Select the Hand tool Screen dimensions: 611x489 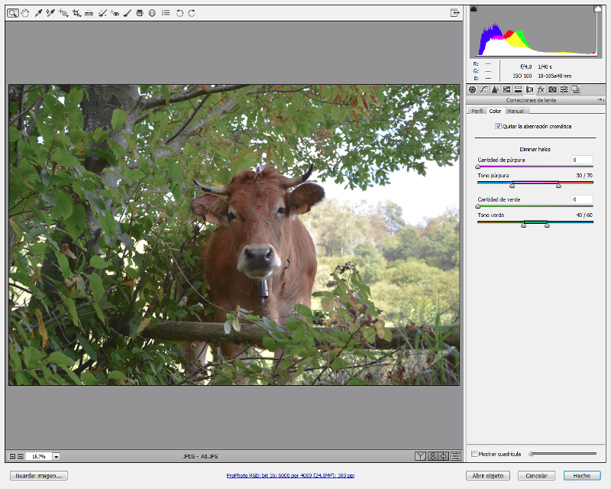click(25, 13)
